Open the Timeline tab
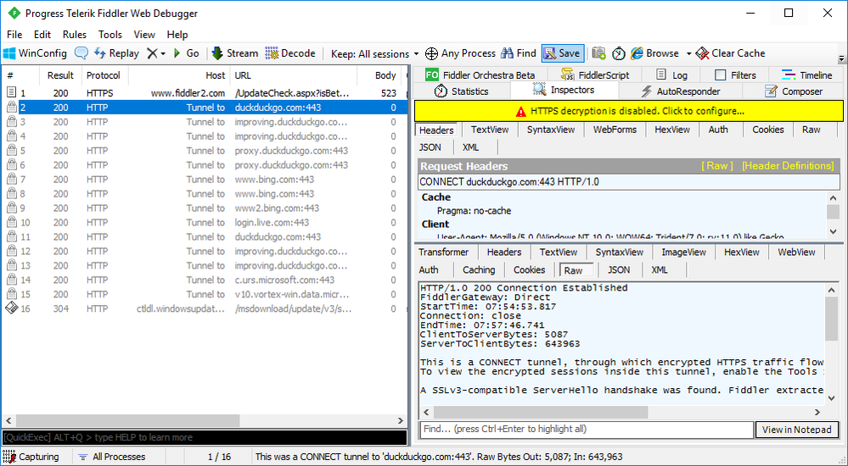Viewport: 848px width, 466px height. coord(807,75)
